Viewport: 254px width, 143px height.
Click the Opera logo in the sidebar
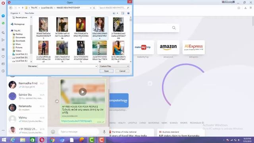click(x=3, y=3)
